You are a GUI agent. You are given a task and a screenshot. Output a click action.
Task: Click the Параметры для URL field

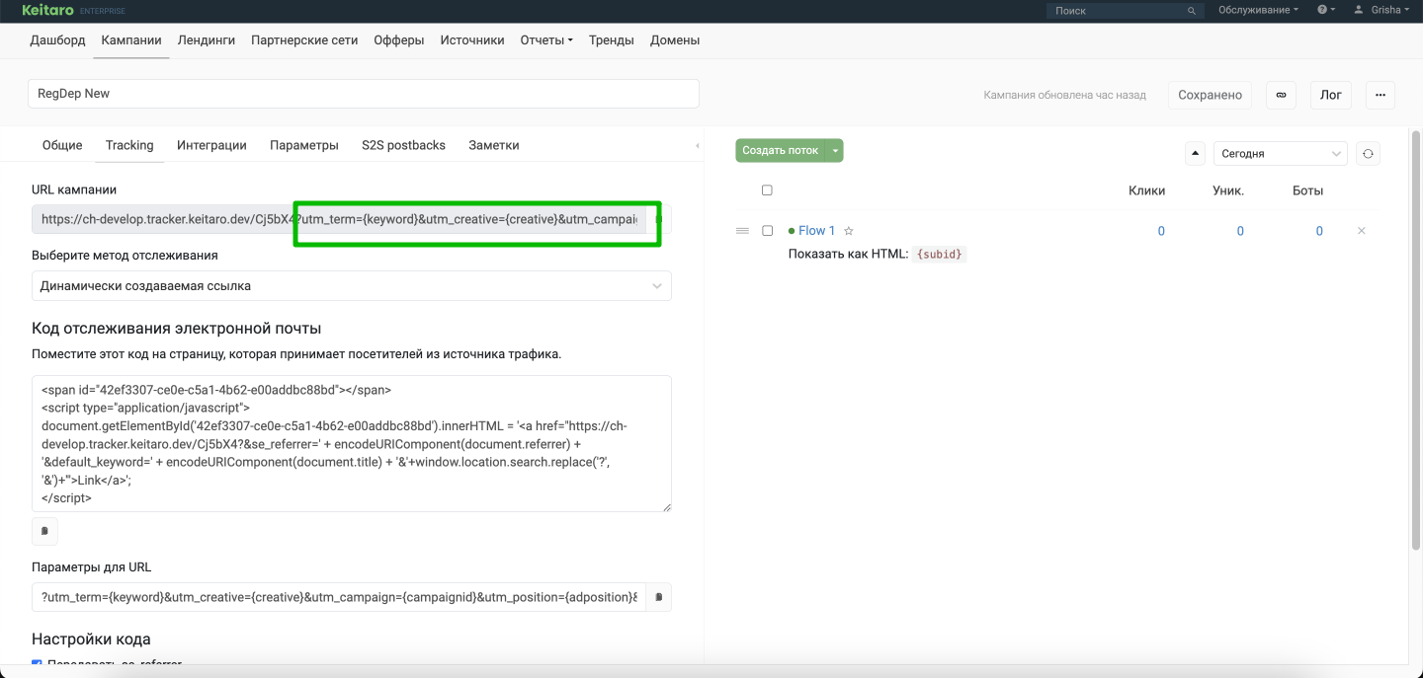click(x=339, y=597)
